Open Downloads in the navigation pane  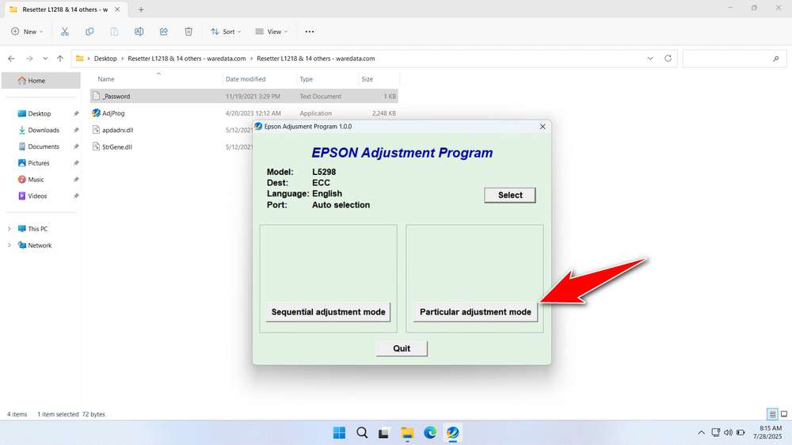41,131
